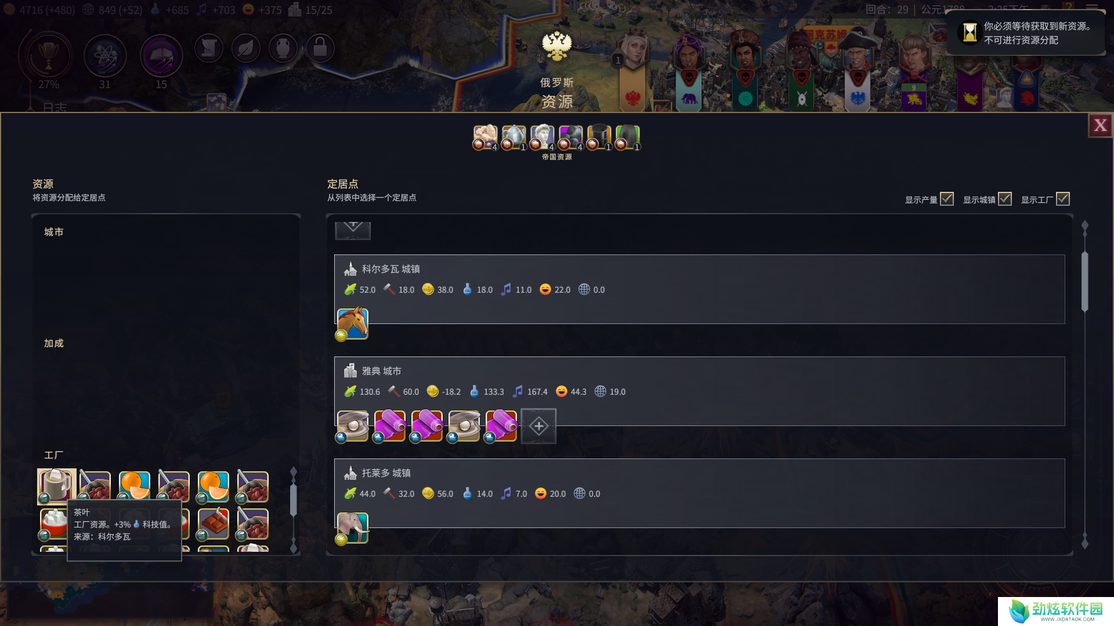
Task: Click the empty resource slot in 雅典
Action: pos(538,426)
